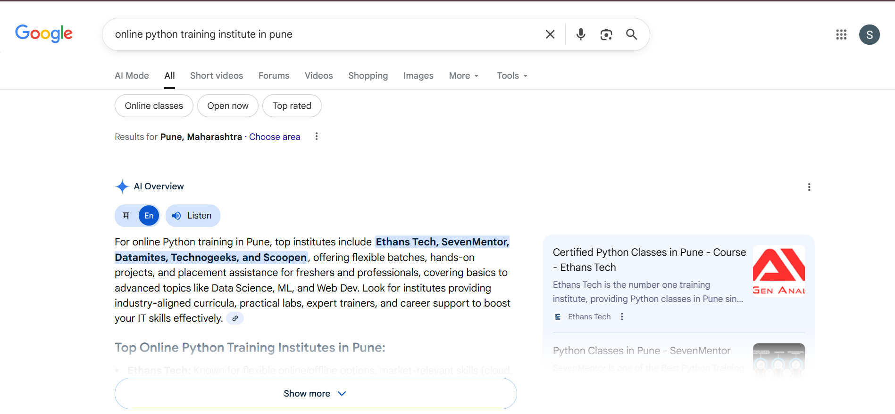Click the Choose area link
The image size is (895, 414).
coord(275,137)
